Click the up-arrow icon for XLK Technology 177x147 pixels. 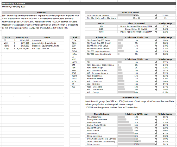point(156,68)
